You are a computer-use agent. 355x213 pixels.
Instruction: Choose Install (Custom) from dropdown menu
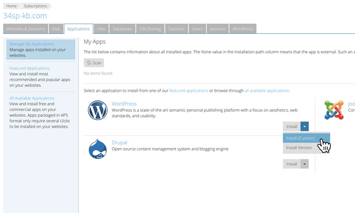coord(306,138)
